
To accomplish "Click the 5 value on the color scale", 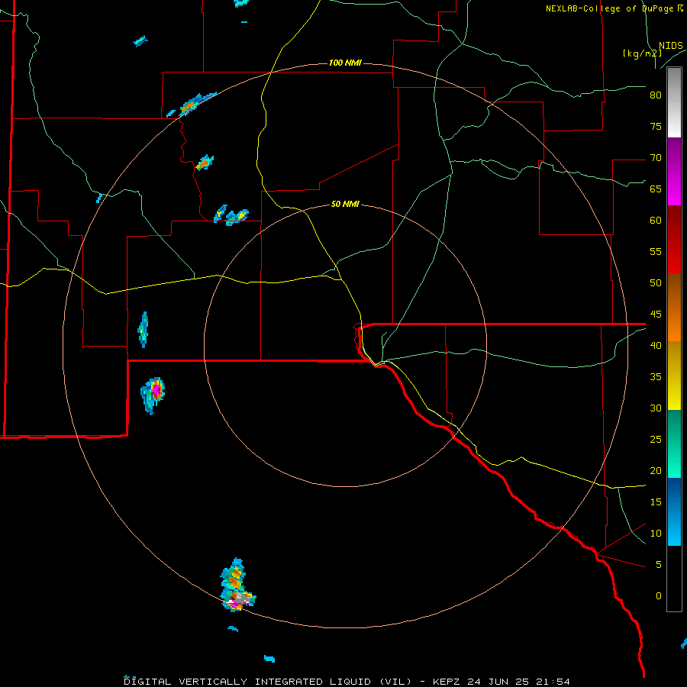I will (x=659, y=564).
